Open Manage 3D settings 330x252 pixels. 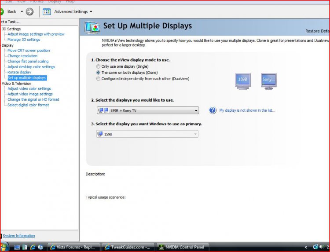pos(24,40)
